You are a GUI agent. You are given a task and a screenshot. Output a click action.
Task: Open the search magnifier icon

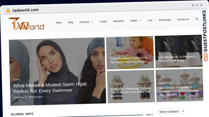coord(197,19)
